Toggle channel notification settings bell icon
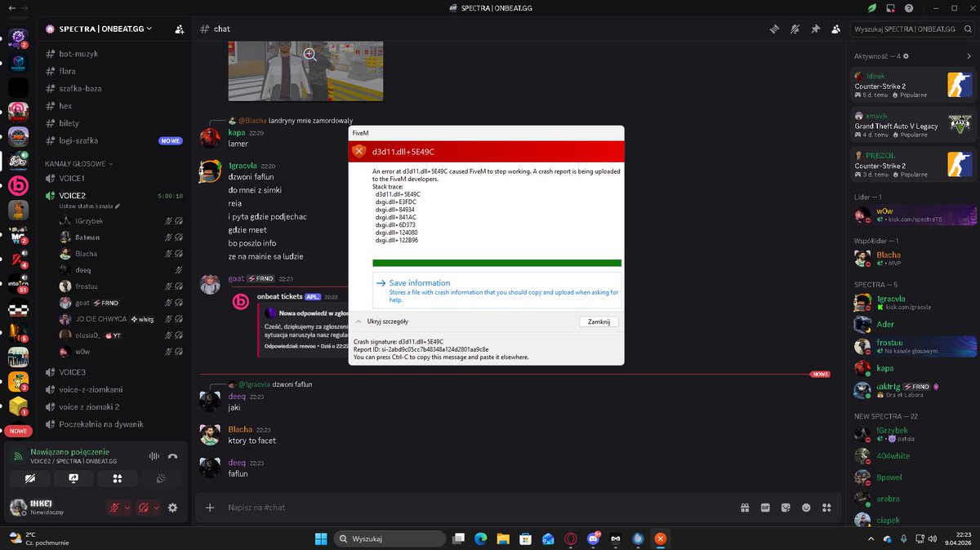Screen dimensions: 980x550 pyautogui.click(x=795, y=29)
